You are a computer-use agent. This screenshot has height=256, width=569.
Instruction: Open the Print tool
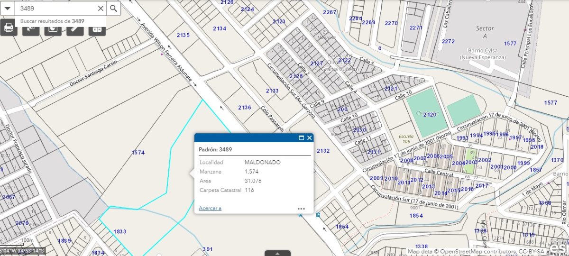(x=9, y=27)
